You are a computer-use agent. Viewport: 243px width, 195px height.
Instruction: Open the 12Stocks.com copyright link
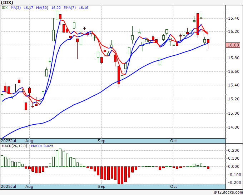[228, 192]
